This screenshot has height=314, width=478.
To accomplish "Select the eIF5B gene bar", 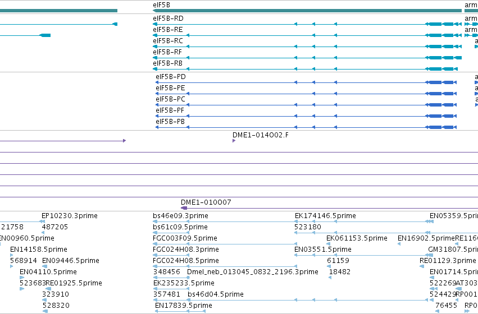I will [307, 11].
